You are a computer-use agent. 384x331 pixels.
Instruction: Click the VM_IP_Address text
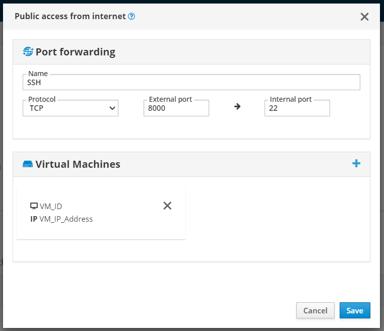tap(66, 219)
